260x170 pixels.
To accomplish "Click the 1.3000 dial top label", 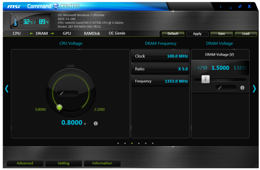I will point(70,66).
